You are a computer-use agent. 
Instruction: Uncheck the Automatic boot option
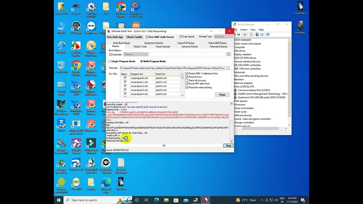point(115,54)
